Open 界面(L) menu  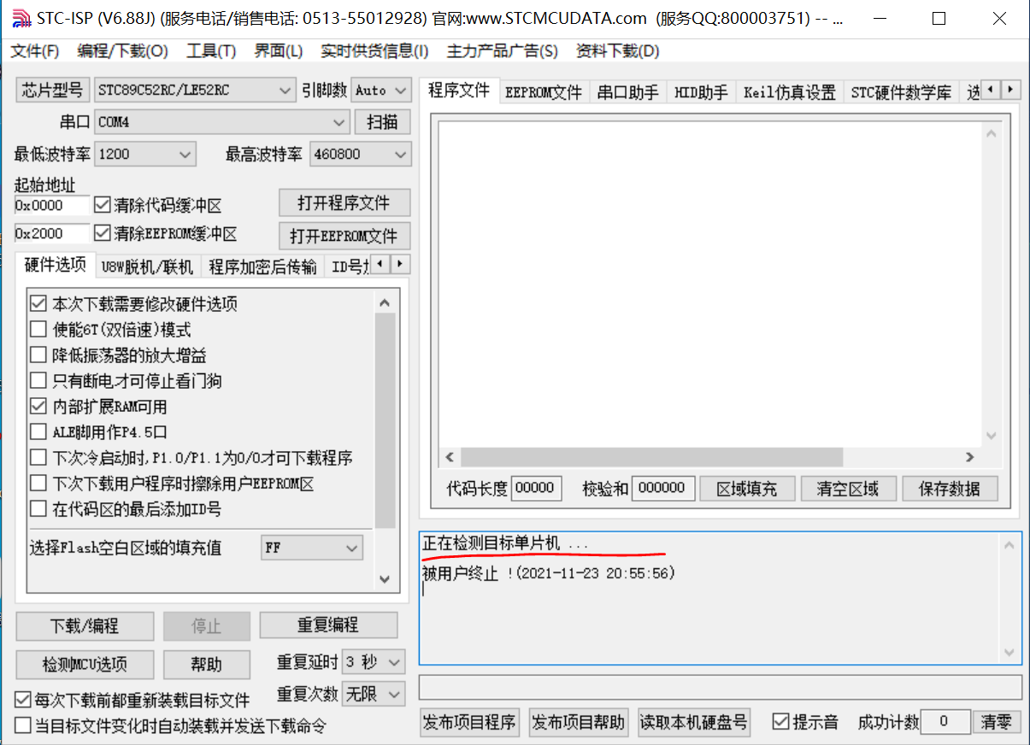point(279,51)
